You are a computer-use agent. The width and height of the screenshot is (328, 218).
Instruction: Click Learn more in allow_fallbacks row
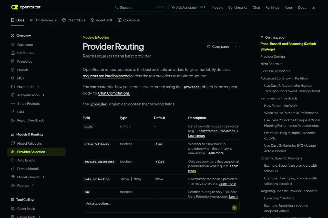215,153
